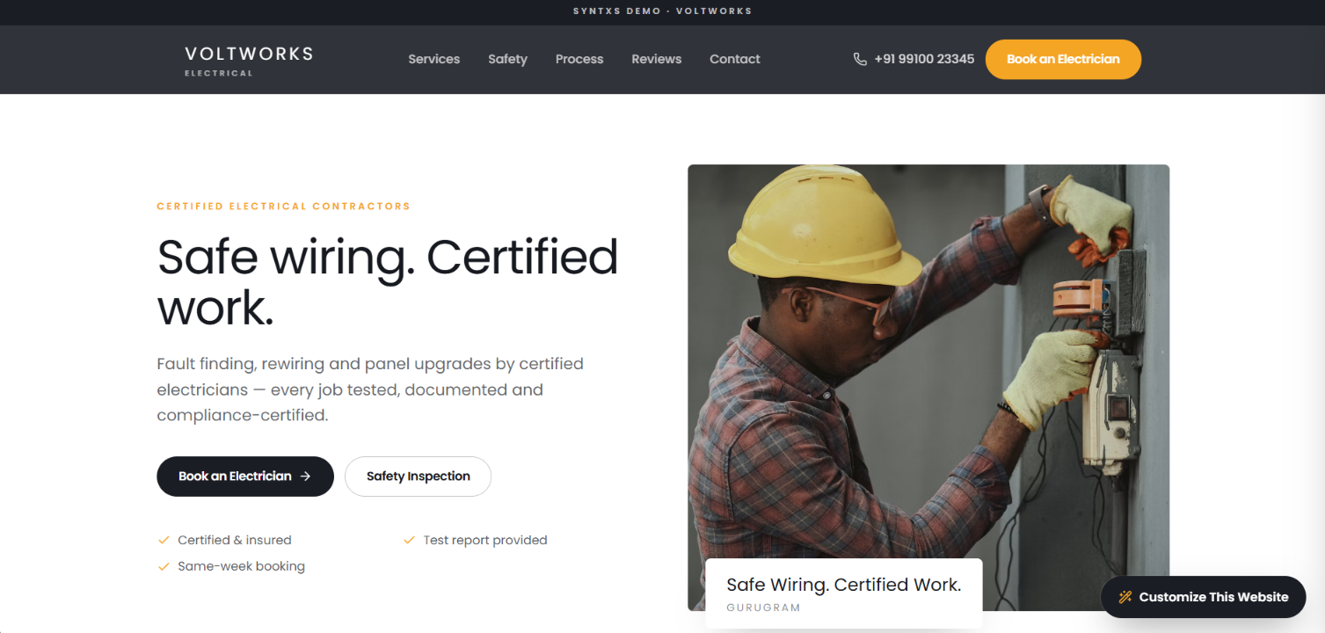Viewport: 1325px width, 633px height.
Task: Select the Safety Inspection button
Action: (x=418, y=477)
